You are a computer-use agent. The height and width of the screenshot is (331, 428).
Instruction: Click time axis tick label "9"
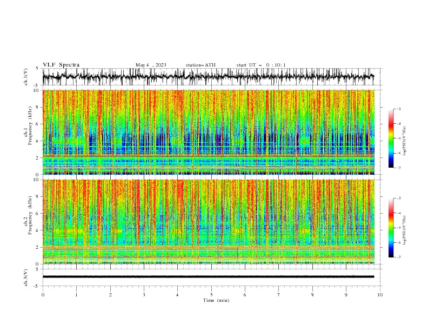(x=346, y=295)
